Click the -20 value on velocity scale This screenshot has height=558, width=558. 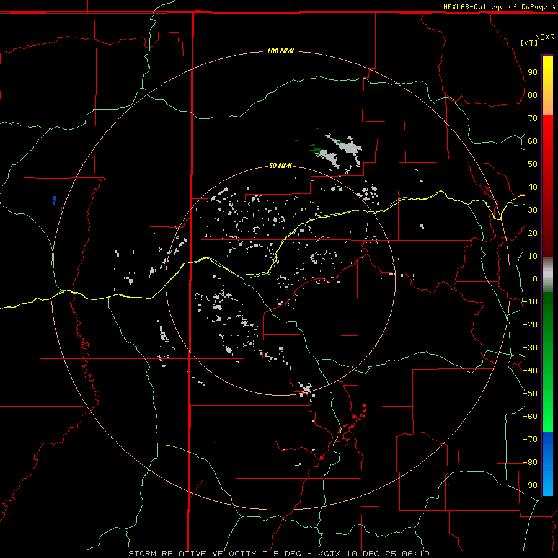pos(530,324)
